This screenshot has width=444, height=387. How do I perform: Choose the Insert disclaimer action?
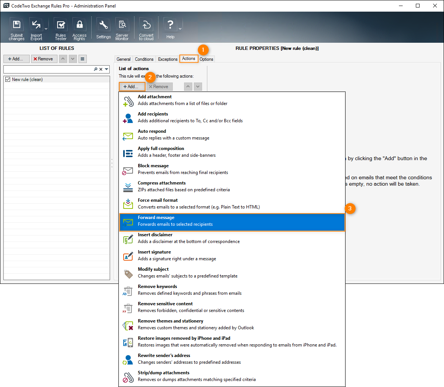[x=232, y=238]
